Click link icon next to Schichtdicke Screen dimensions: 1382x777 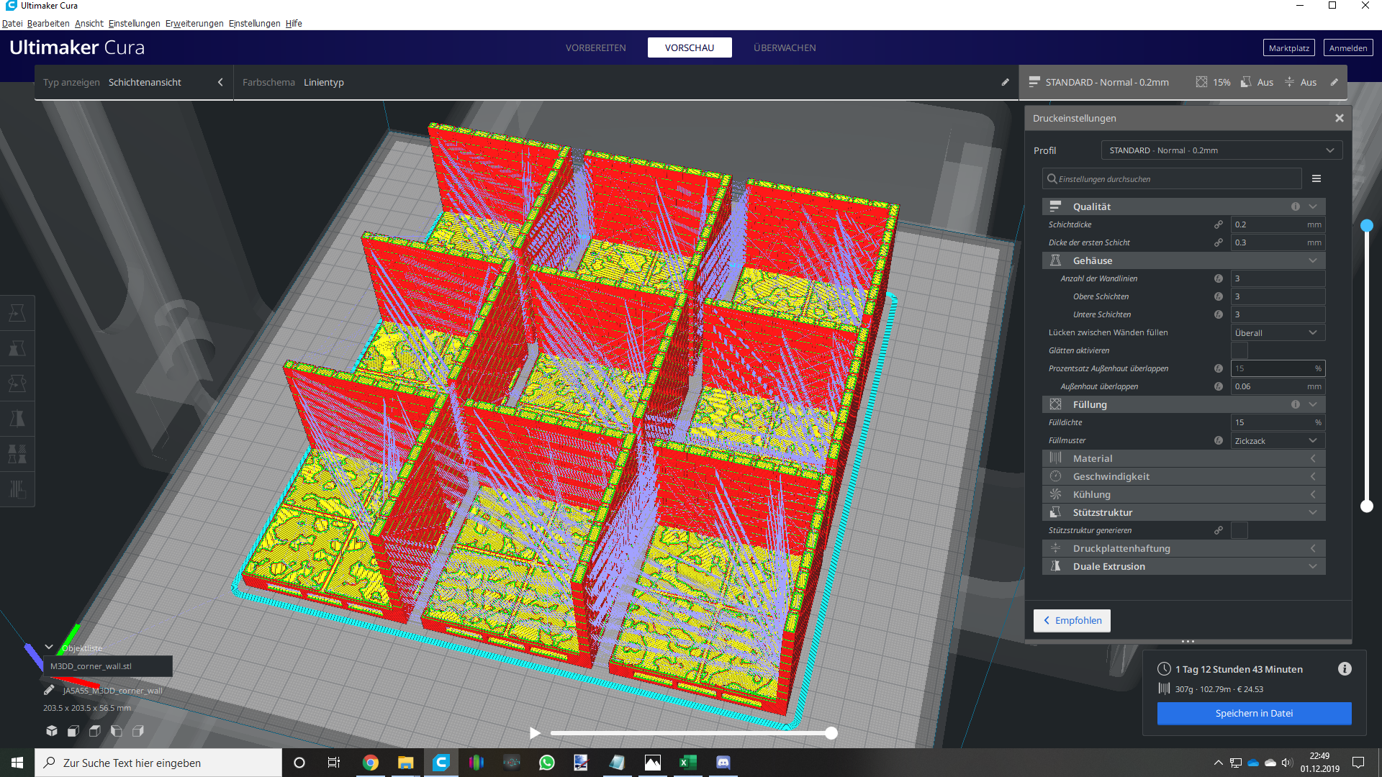point(1219,224)
